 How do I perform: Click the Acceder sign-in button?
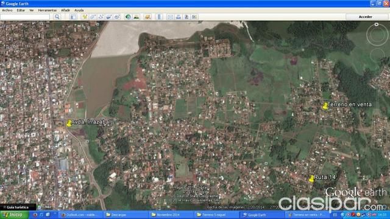pos(366,16)
